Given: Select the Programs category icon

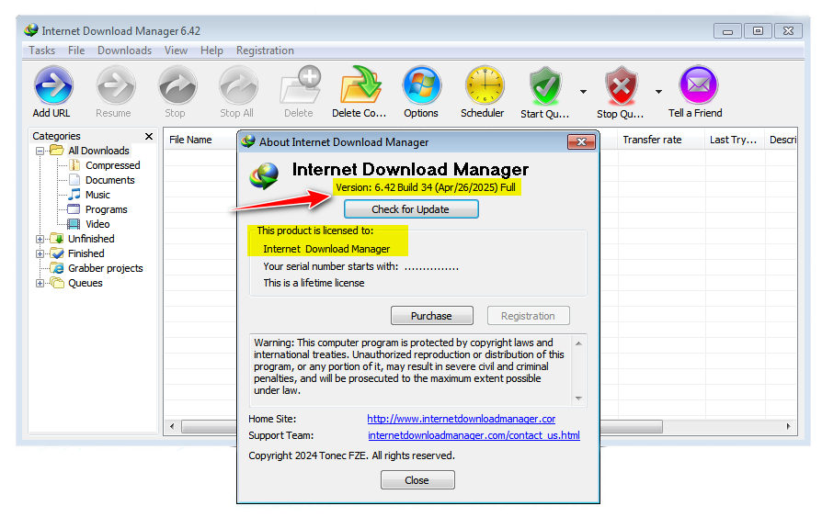Looking at the screenshot, I should click(x=74, y=209).
